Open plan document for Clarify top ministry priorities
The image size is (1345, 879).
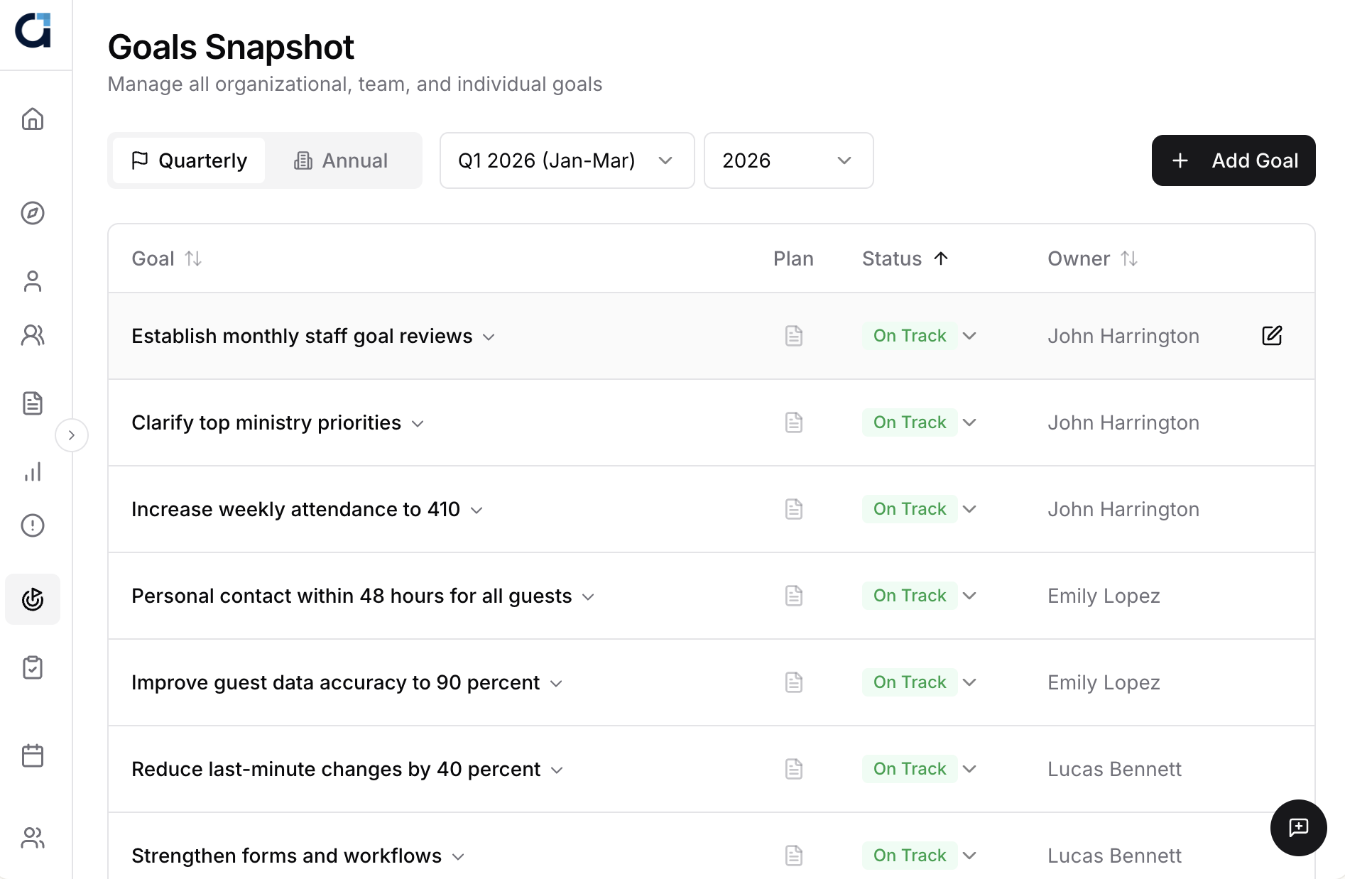pyautogui.click(x=794, y=422)
